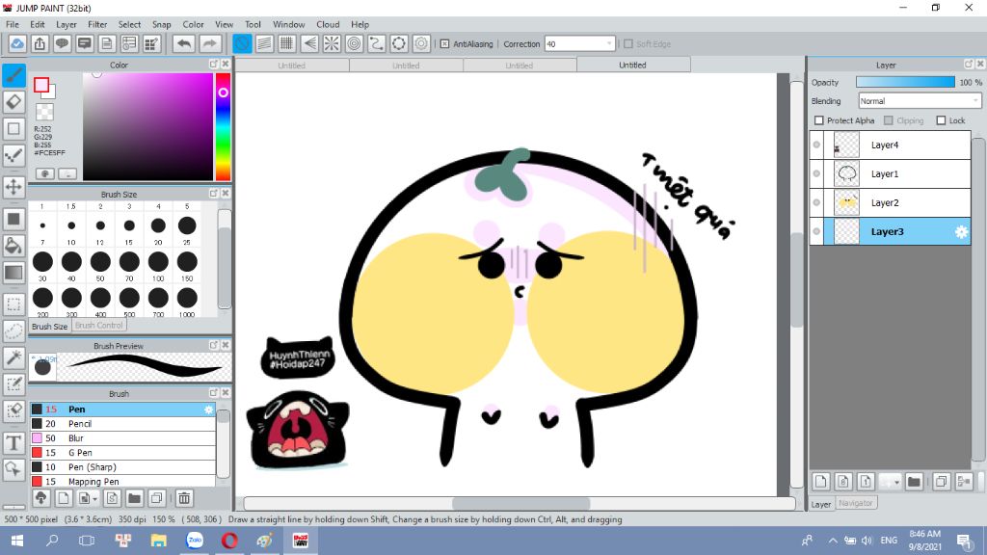Enable vanishing point snap
Viewport: 987px width, 555px height.
pos(309,43)
